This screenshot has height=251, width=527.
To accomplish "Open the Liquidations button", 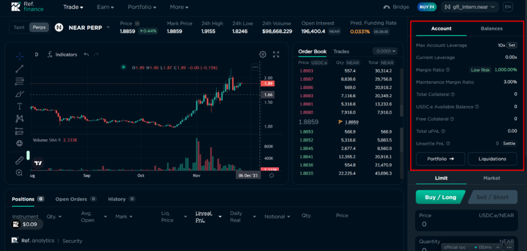I will tap(493, 159).
